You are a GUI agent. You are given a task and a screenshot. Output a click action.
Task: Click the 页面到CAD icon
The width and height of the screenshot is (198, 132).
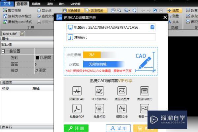pyautogui.click(x=77, y=91)
